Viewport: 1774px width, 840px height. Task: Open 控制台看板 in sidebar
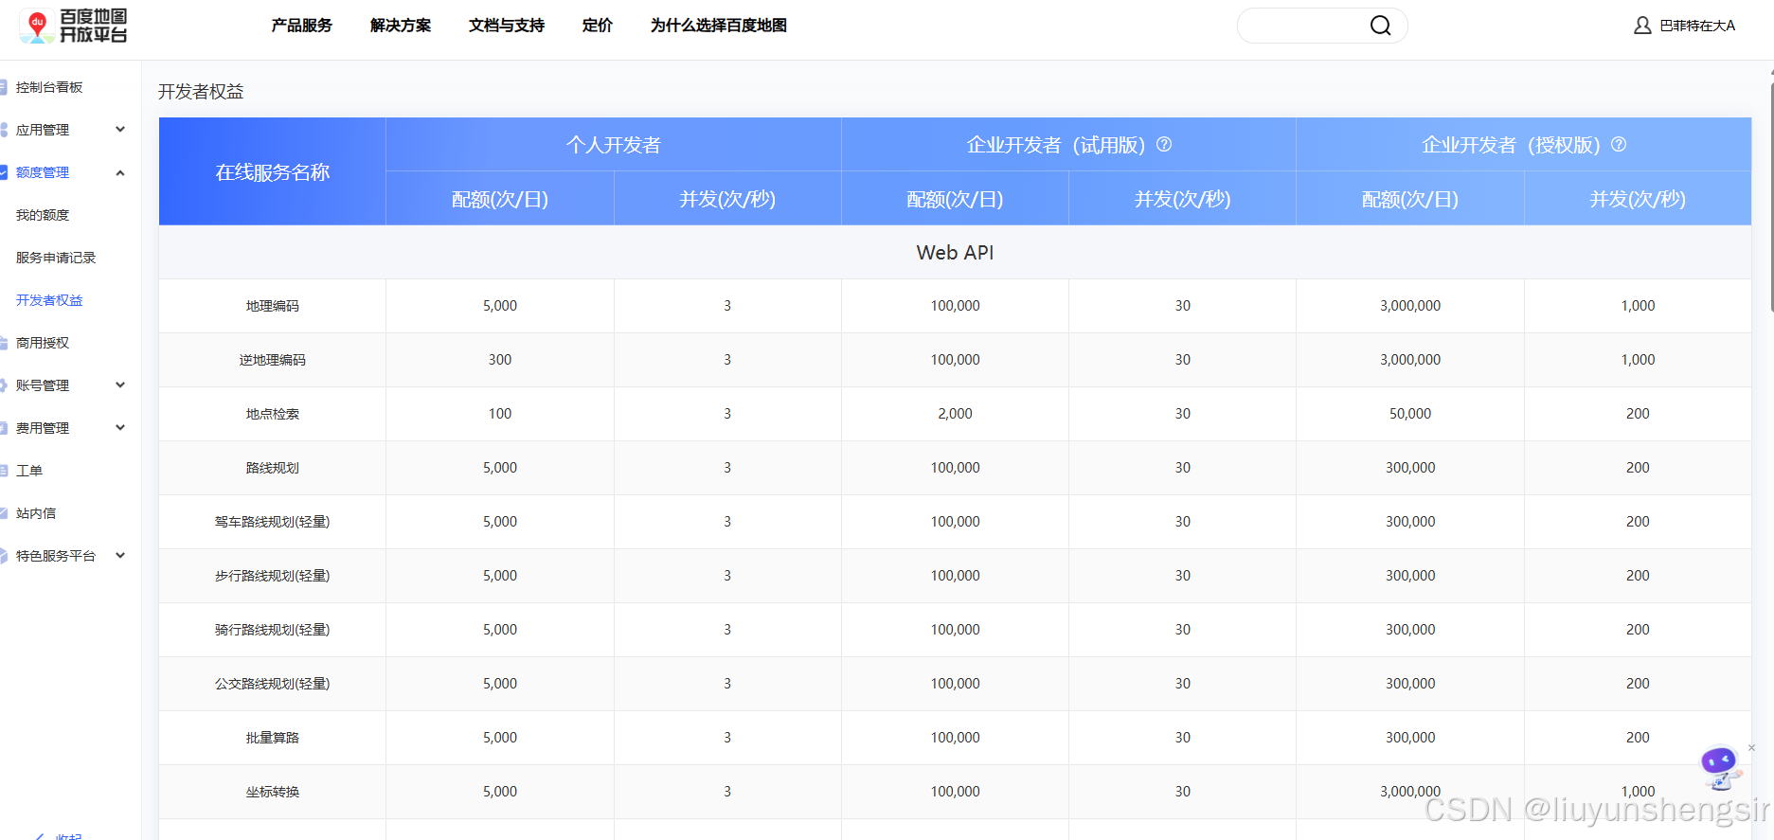49,87
